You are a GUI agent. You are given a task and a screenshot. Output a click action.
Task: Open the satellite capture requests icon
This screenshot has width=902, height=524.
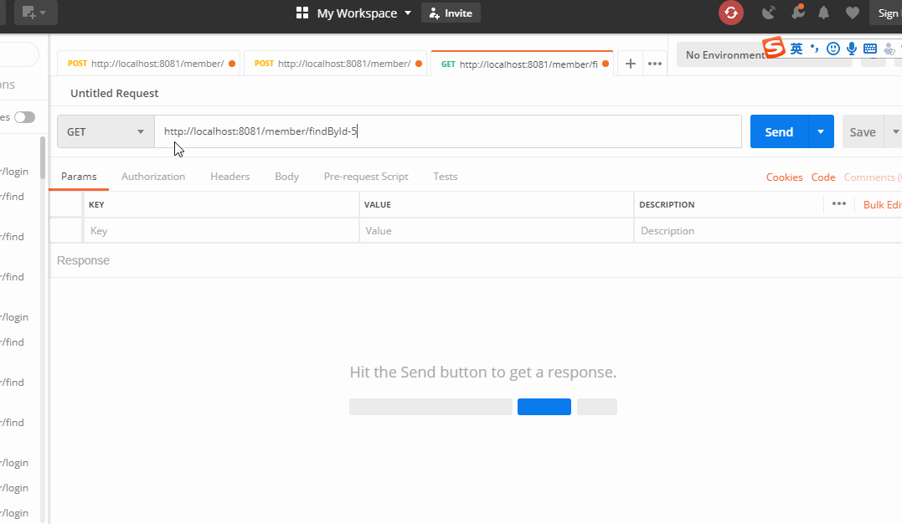coord(769,13)
